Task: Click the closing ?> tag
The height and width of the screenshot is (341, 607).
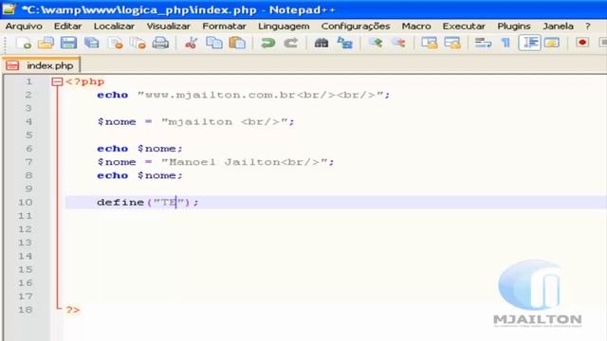Action: tap(73, 310)
